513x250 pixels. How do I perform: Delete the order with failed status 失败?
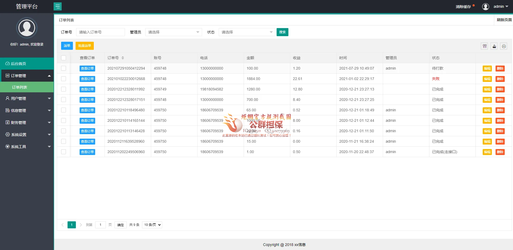[x=500, y=79]
